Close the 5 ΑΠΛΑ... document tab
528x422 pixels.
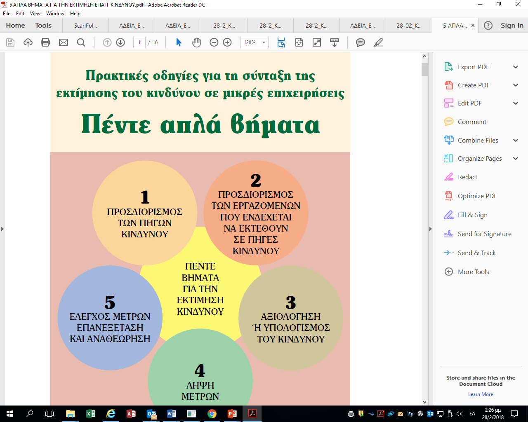click(473, 26)
